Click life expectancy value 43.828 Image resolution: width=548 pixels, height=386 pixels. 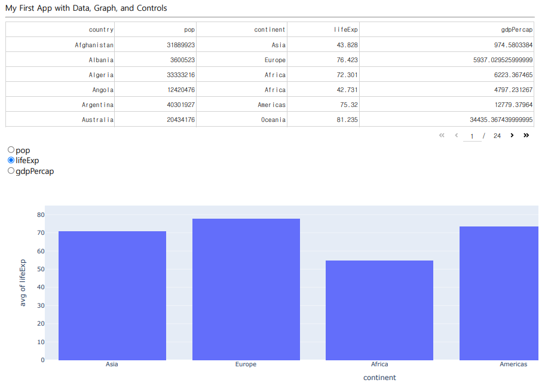click(x=323, y=45)
